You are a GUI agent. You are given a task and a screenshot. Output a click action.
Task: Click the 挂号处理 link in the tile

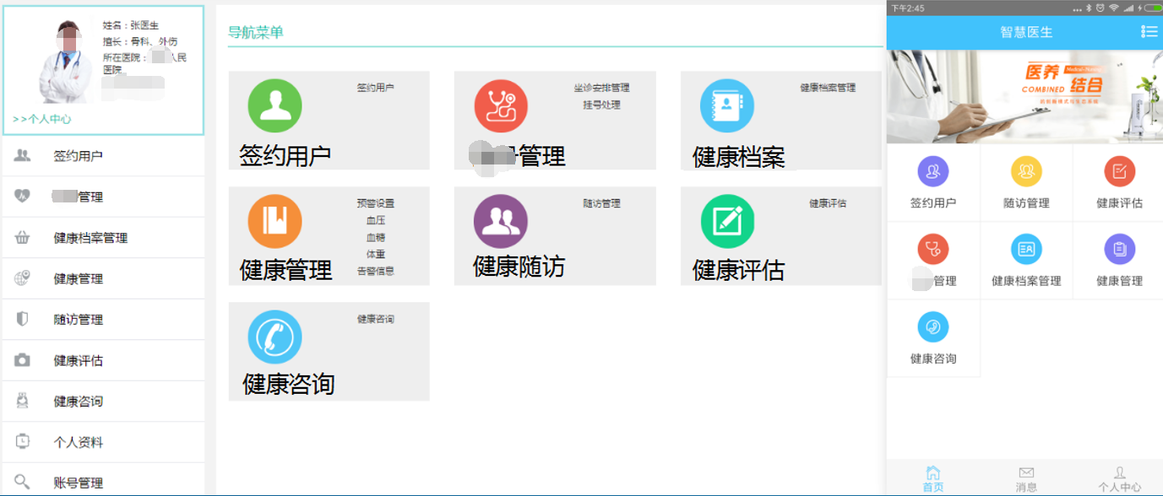coord(601,105)
